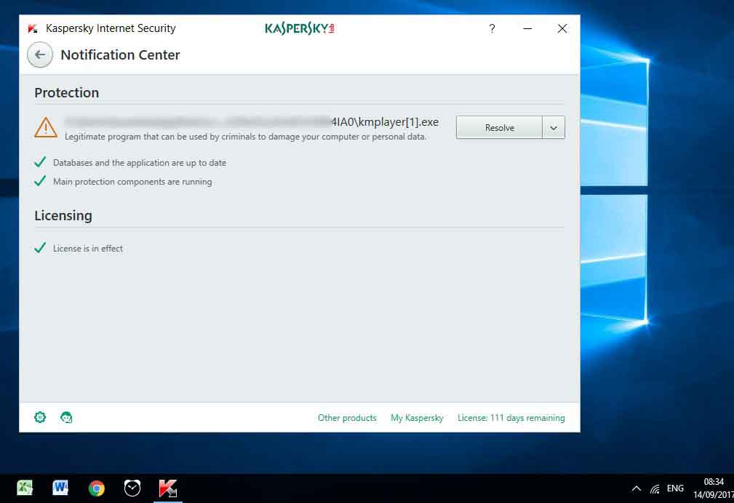
Task: Open the network Wi-Fi tray icon
Action: click(655, 489)
